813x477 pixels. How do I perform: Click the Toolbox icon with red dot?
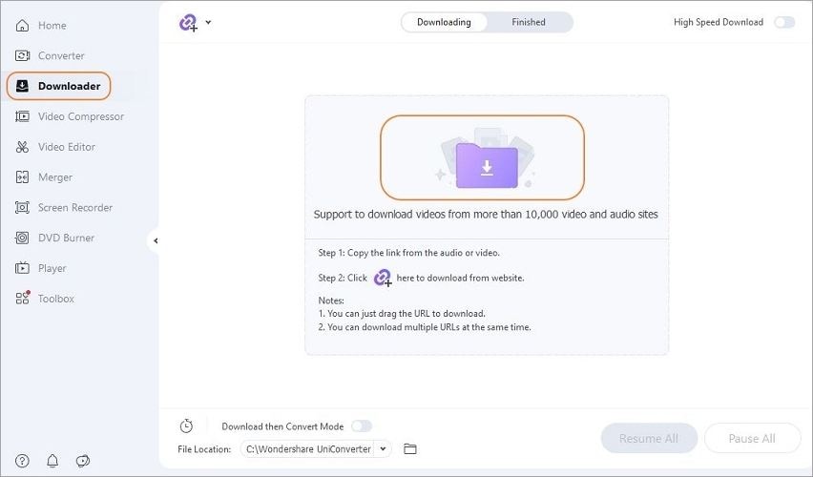22,298
